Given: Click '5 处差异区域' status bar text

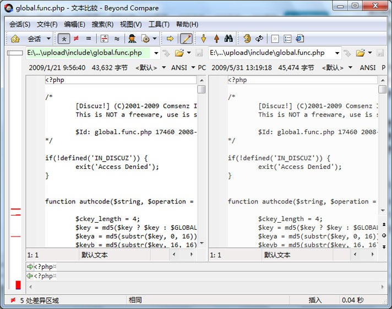Looking at the screenshot, I should (40, 300).
